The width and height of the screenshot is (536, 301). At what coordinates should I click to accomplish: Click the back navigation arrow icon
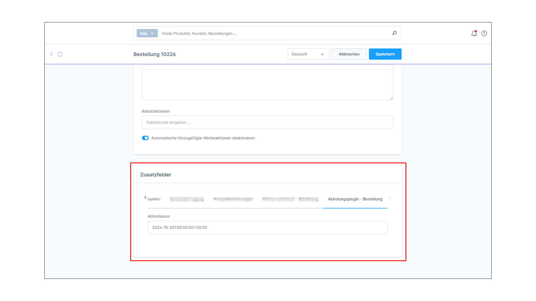(x=52, y=54)
